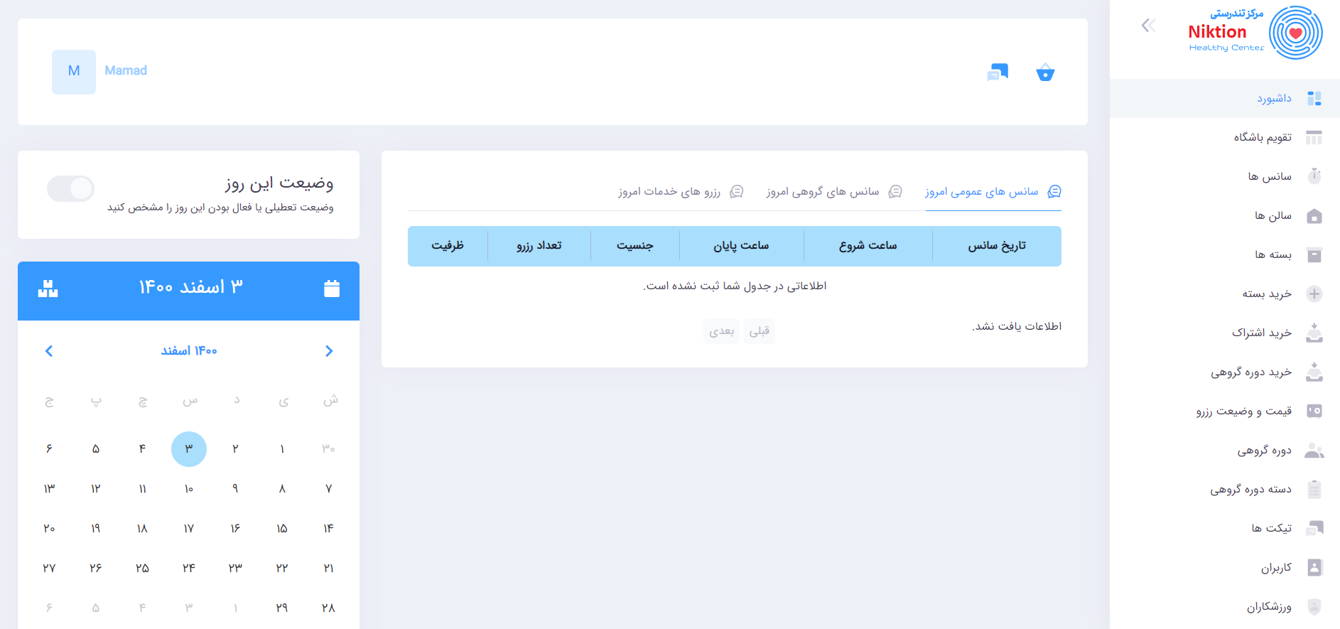Go to previous month with left chevron
This screenshot has width=1340, height=629.
49,351
